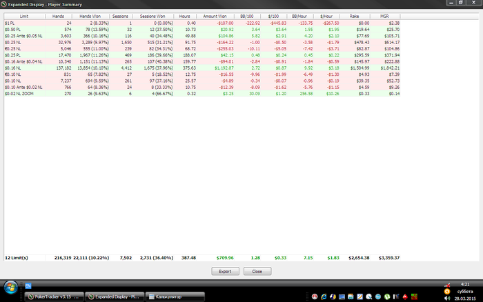Sort by the $/100 column header
Viewport: 483px width, 302px height.
click(273, 16)
